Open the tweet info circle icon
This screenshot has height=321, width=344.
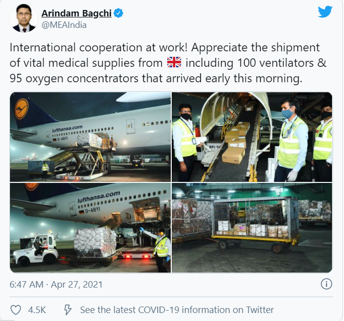(326, 284)
